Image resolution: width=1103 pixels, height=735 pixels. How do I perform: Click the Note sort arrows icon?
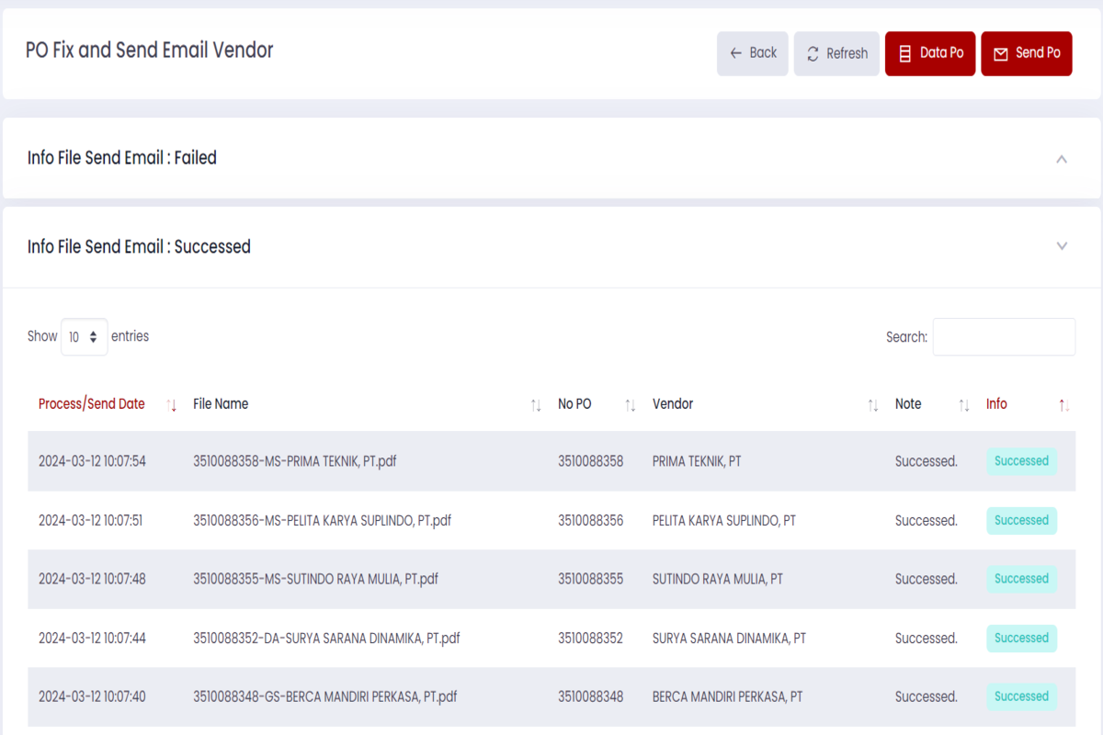point(963,405)
